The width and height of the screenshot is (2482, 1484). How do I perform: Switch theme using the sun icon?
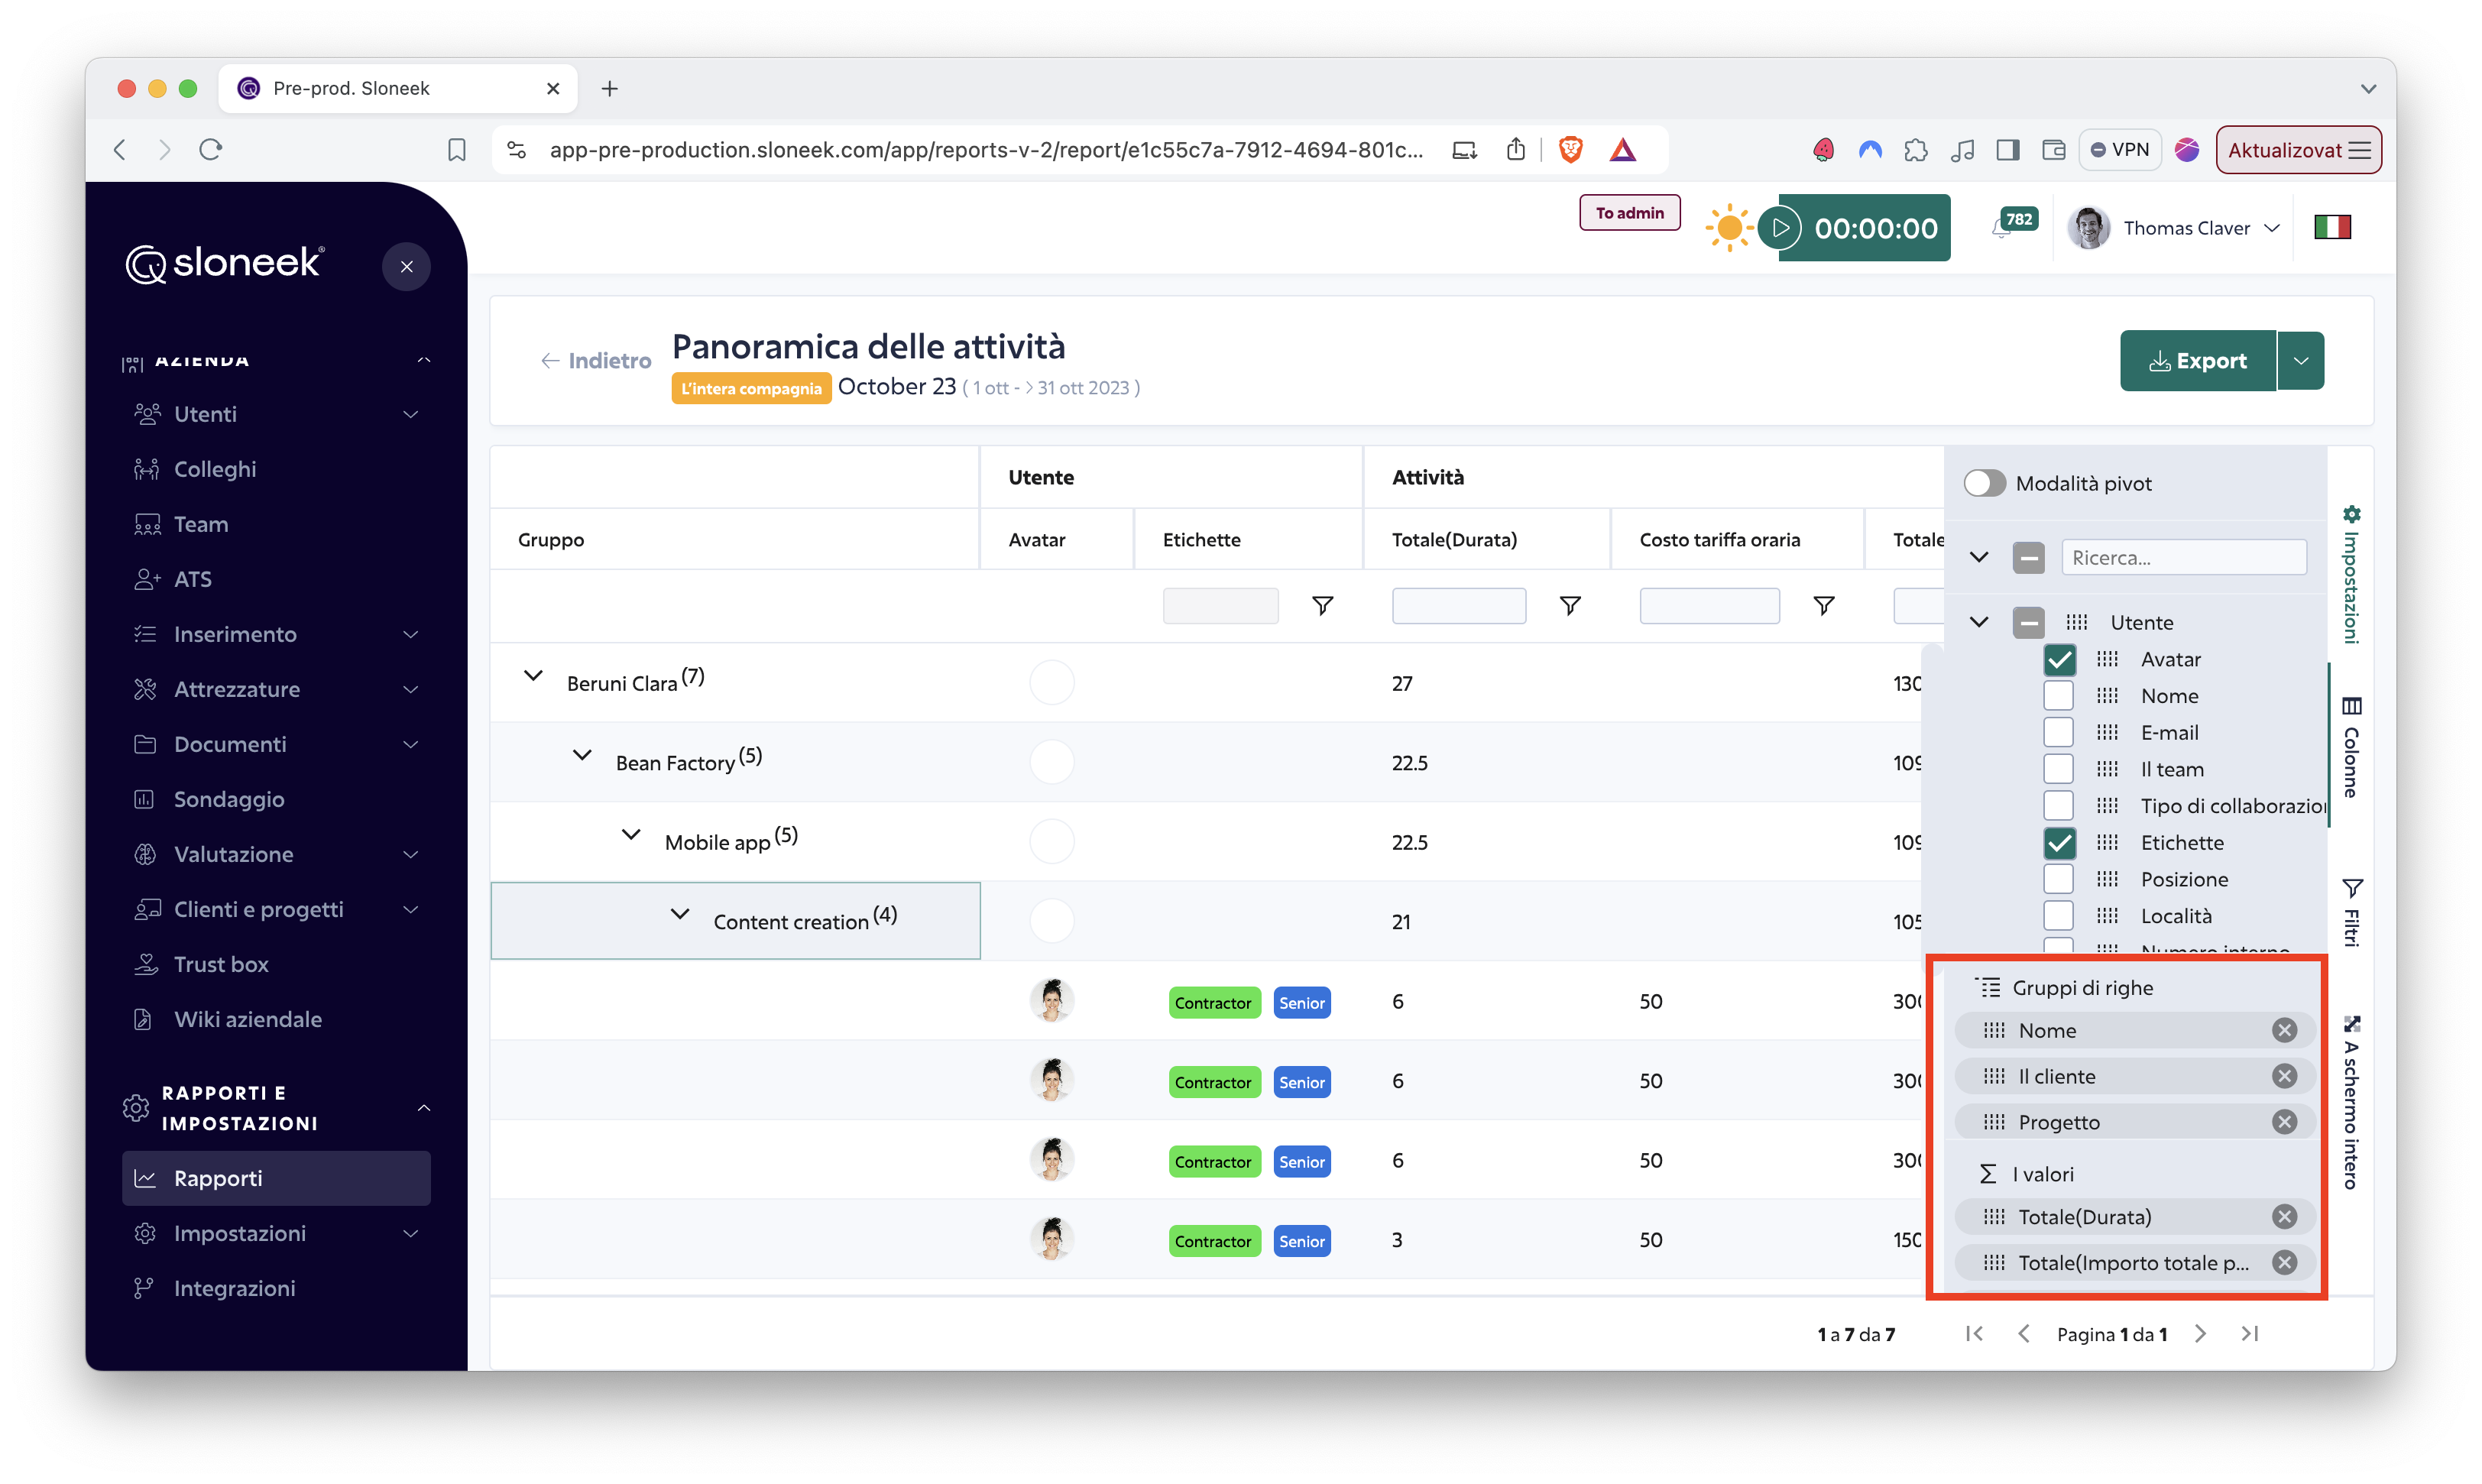coord(1728,228)
